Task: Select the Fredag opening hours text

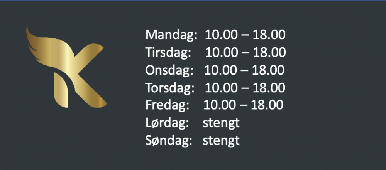Action: pos(244,105)
